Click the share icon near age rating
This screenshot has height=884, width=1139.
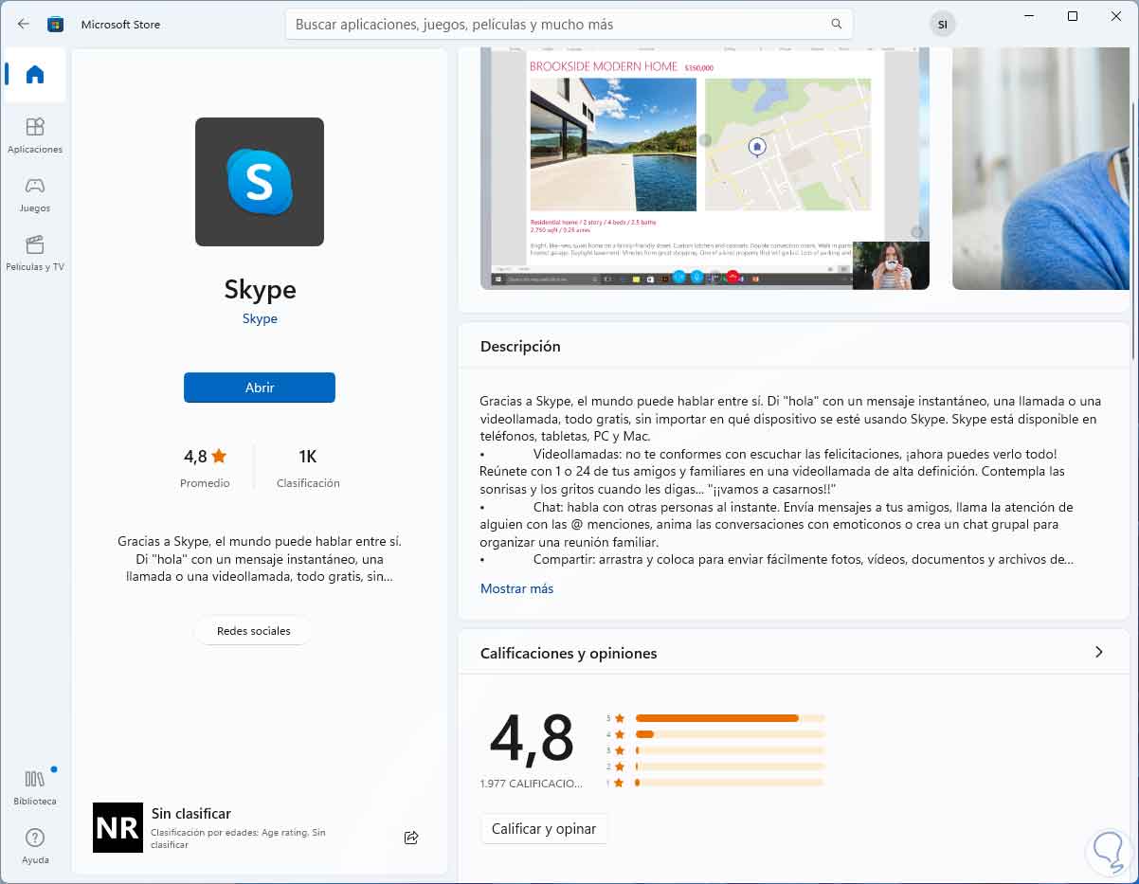[411, 838]
